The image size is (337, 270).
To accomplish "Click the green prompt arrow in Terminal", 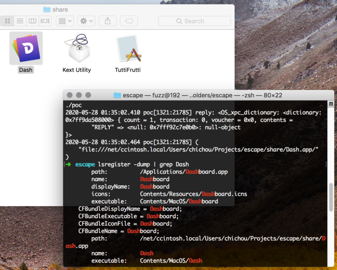I will pyautogui.click(x=68, y=164).
